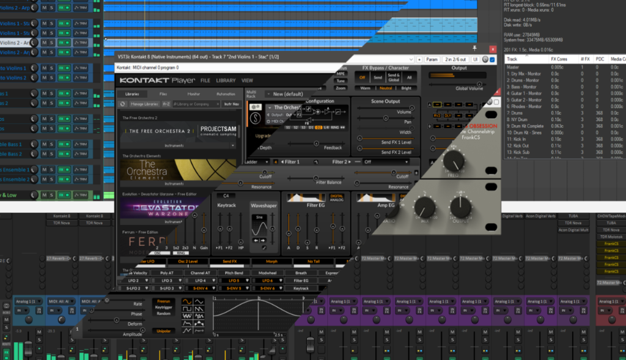Click the Obsession FREQ knob

coord(454,161)
